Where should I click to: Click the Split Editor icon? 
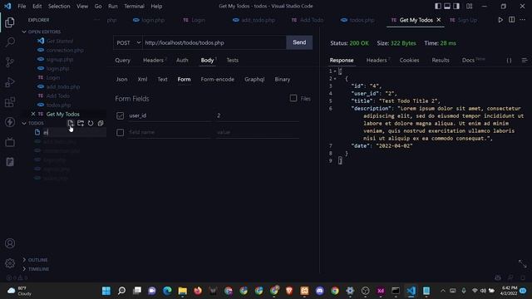tap(512, 20)
